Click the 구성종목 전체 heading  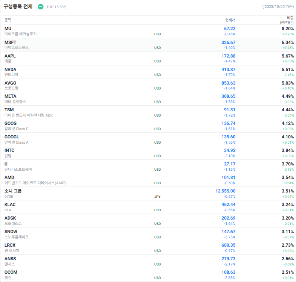tap(18, 7)
